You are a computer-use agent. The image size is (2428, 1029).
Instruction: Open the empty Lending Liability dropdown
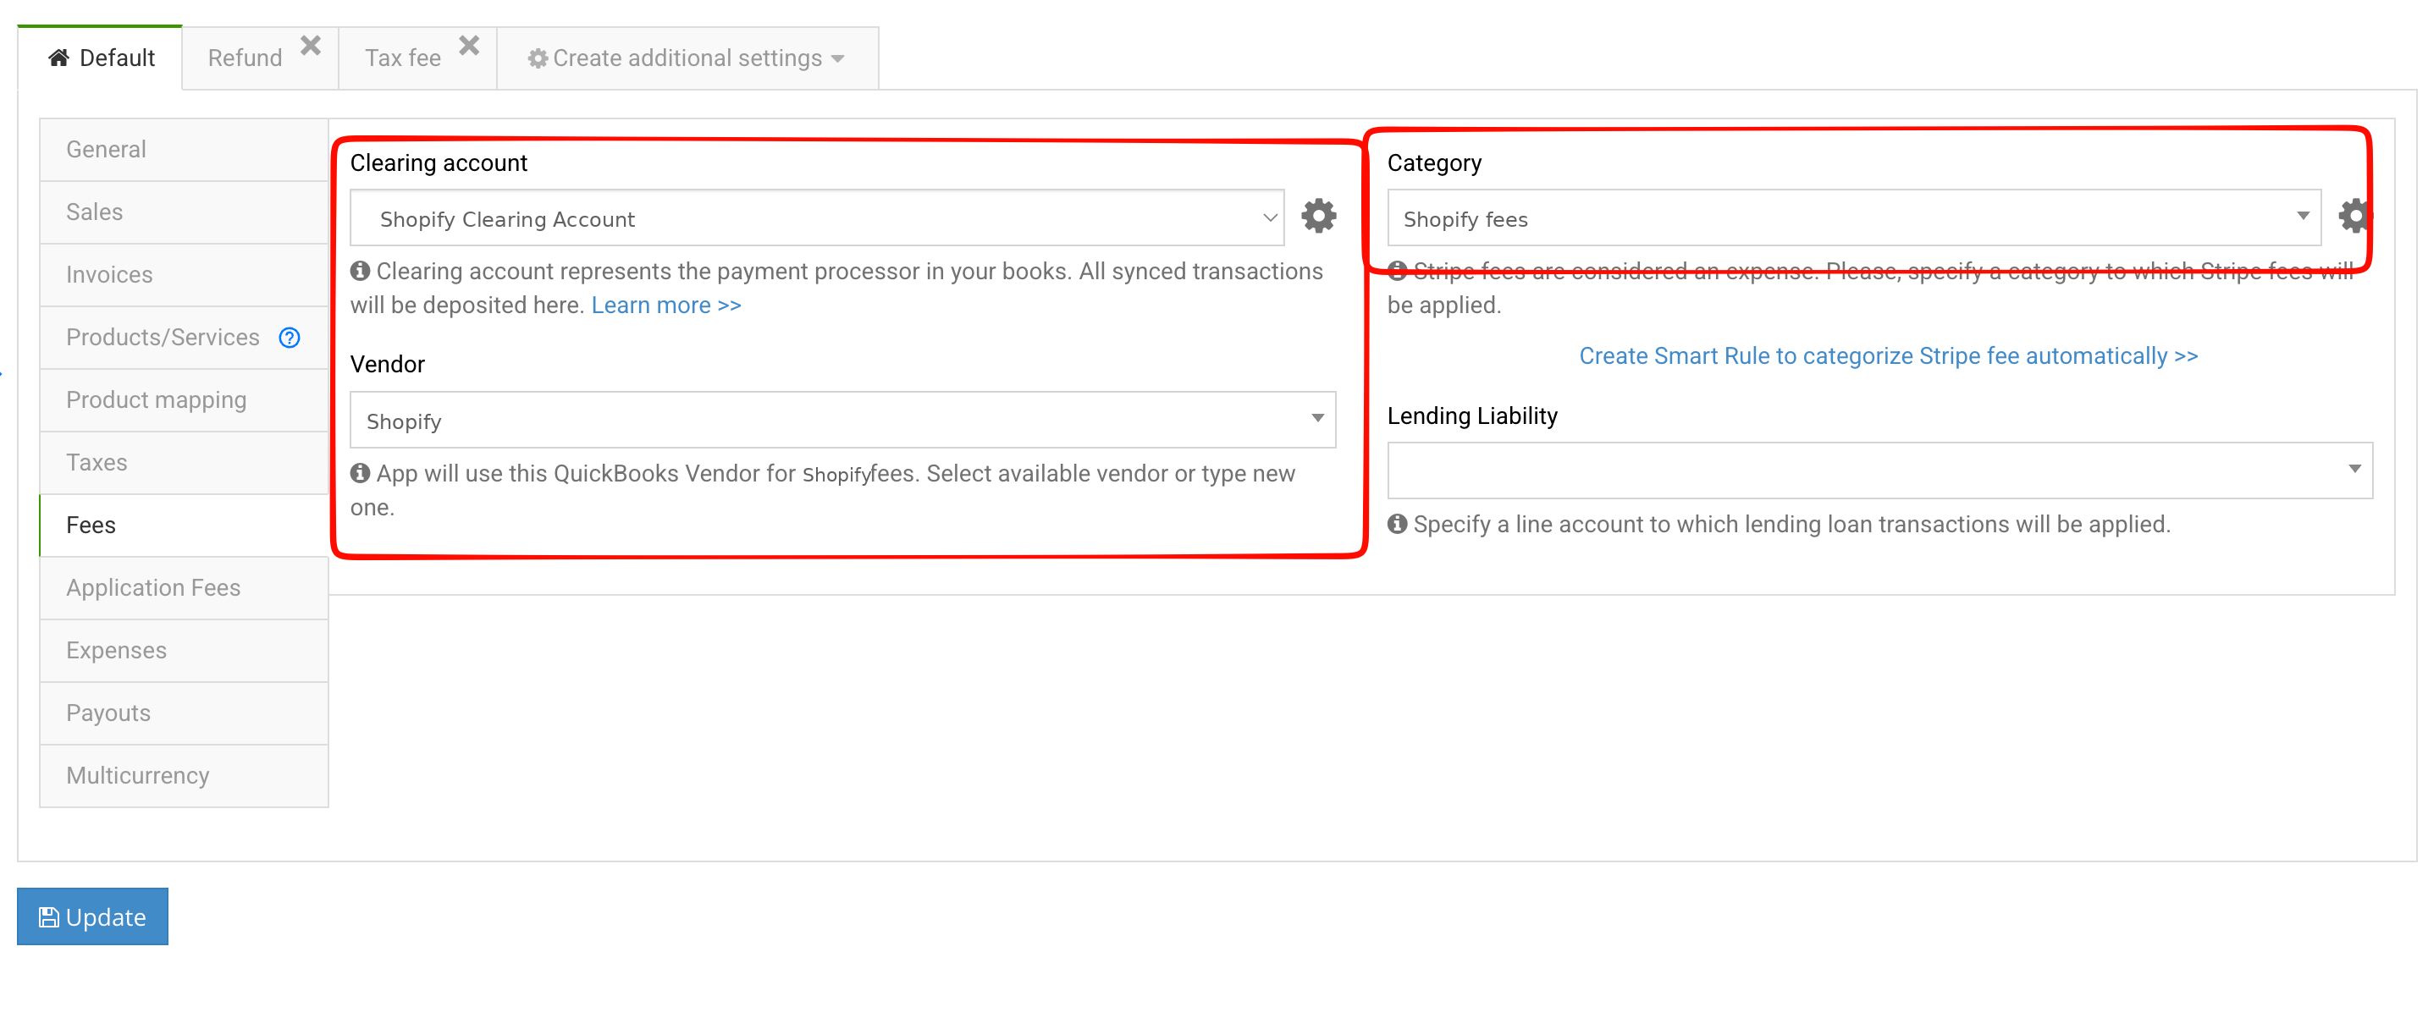pyautogui.click(x=1879, y=470)
